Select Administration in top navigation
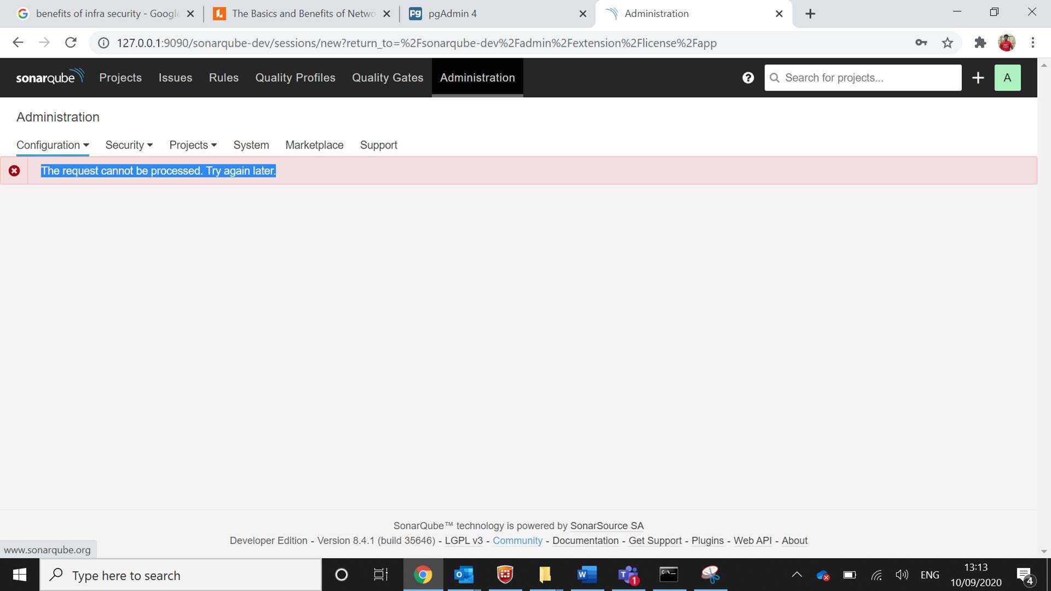Viewport: 1051px width, 591px height. 478,78
